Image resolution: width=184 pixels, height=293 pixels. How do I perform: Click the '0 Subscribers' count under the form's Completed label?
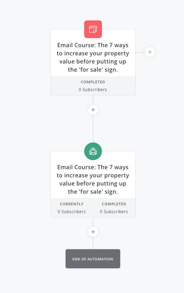click(x=93, y=90)
